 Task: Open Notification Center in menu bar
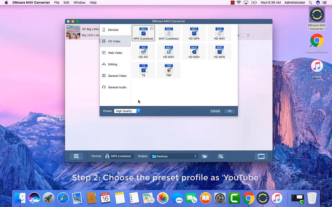pyautogui.click(x=325, y=3)
